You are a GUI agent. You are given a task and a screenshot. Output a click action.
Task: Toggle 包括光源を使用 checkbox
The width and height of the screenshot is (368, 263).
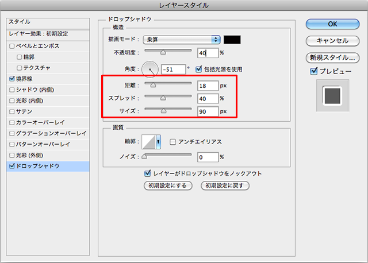198,69
